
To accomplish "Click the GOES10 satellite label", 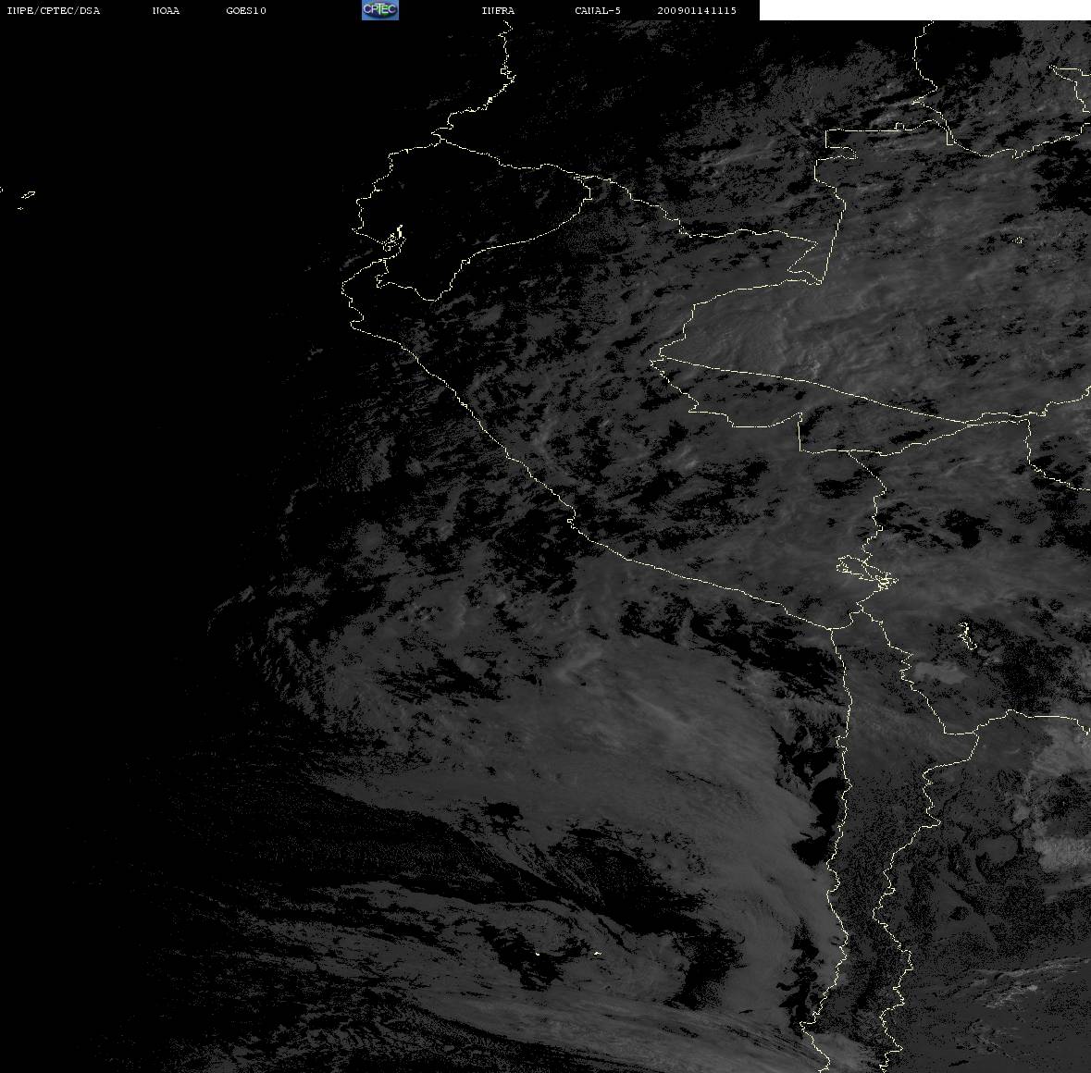I will pos(246,10).
